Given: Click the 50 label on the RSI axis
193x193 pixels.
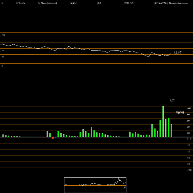Looking at the screenshot, I should 3,51.
